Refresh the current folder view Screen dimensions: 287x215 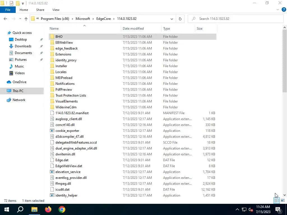click(x=180, y=19)
